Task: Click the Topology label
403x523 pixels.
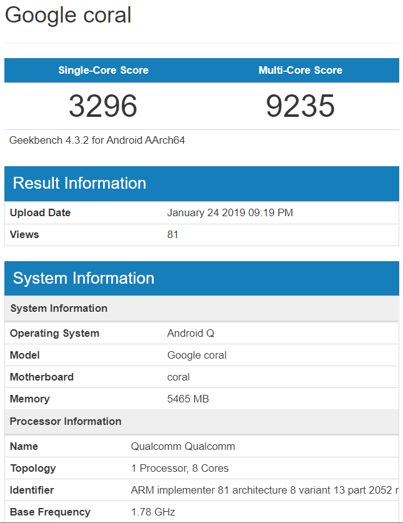Action: point(32,468)
